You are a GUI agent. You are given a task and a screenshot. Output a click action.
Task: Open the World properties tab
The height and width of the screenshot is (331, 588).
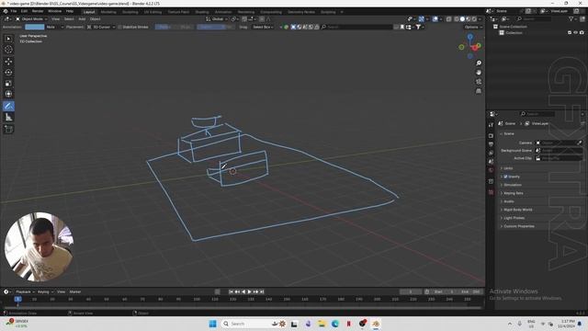[491, 170]
